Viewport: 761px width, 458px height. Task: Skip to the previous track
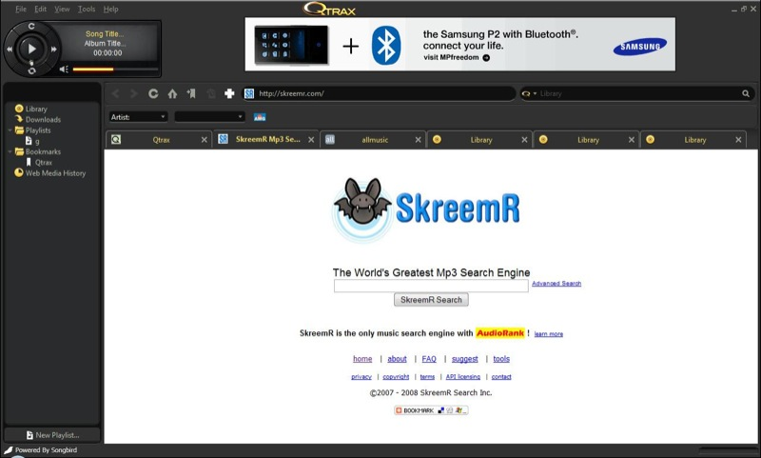tap(10, 50)
